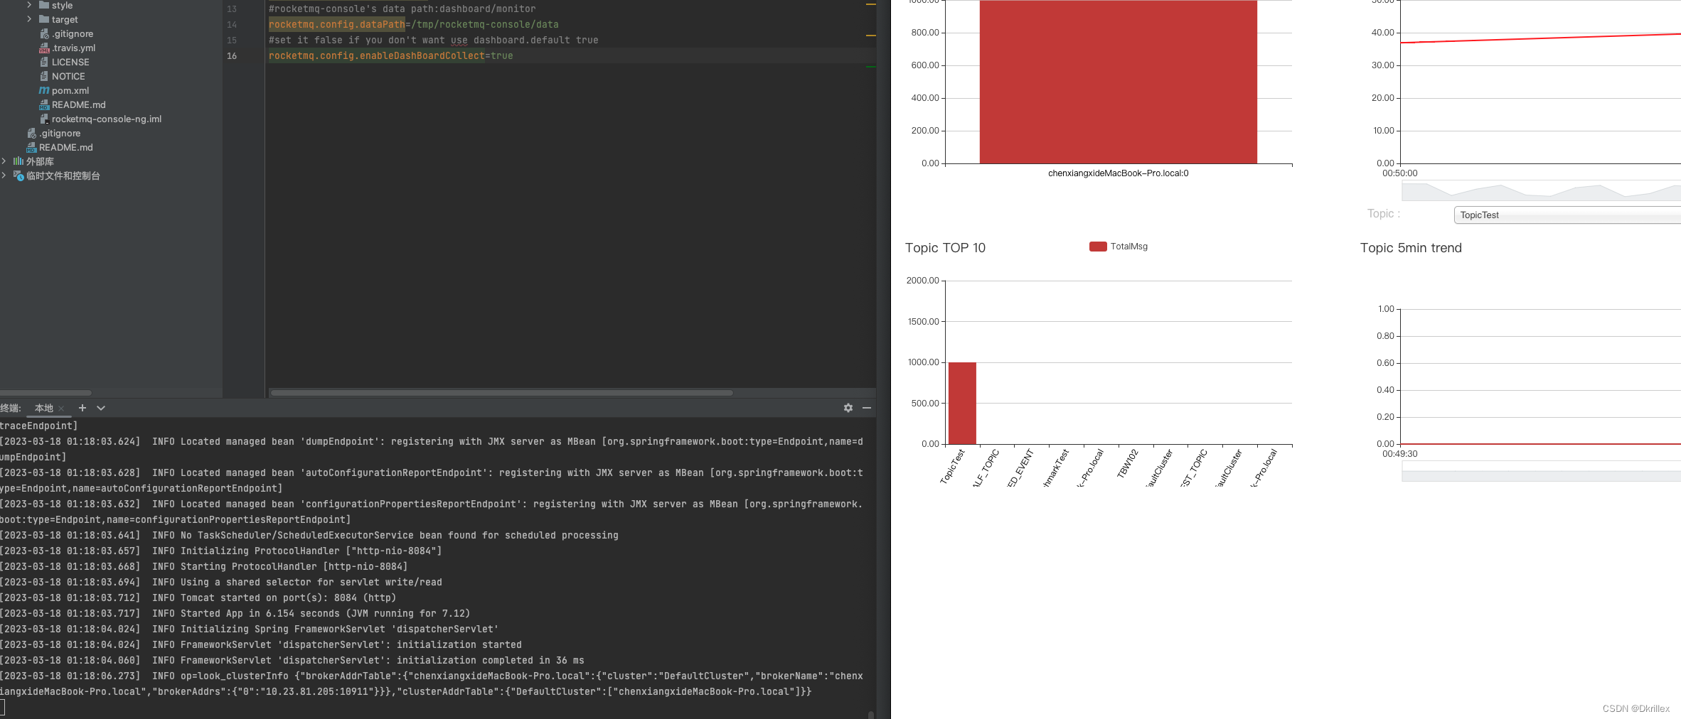Click the TBW102 x-axis label
The width and height of the screenshot is (1681, 719).
[x=1128, y=463]
